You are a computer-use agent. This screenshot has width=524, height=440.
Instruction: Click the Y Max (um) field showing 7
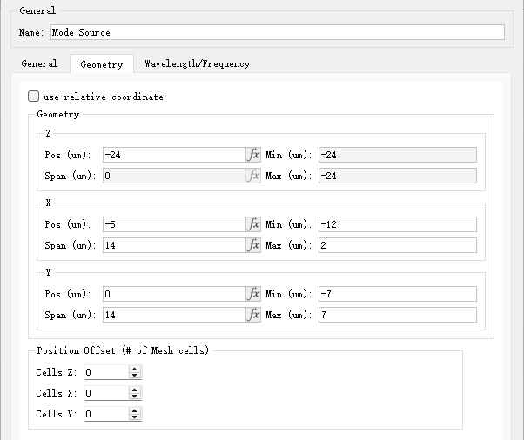[x=398, y=315]
